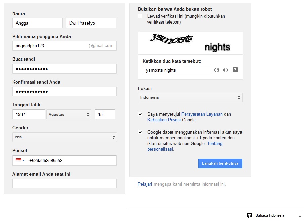Viewport: 307px width, 221px height.
Task: Click the language feedback speech bubble icon
Action: (x=249, y=216)
